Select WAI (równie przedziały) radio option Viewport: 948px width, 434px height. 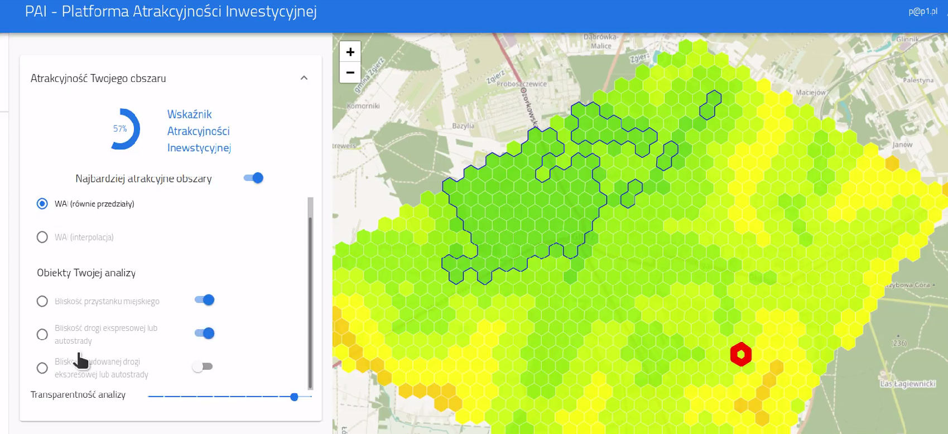pos(42,204)
